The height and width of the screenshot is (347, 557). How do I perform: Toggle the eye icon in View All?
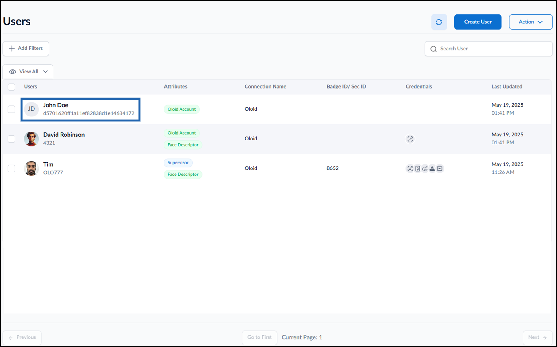tap(12, 72)
